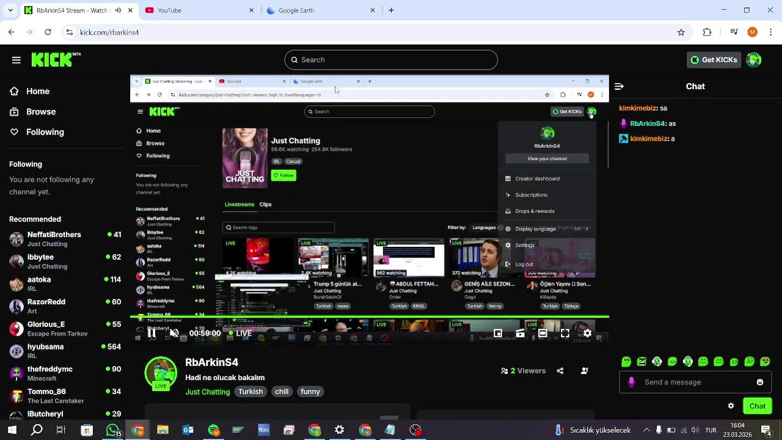
Task: Open the Kick hamburger menu
Action: tap(16, 60)
